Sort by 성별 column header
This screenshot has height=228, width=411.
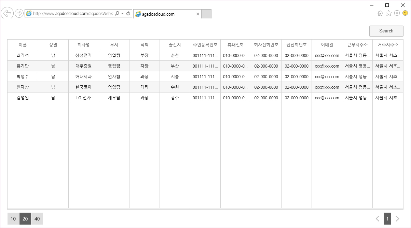click(x=53, y=45)
